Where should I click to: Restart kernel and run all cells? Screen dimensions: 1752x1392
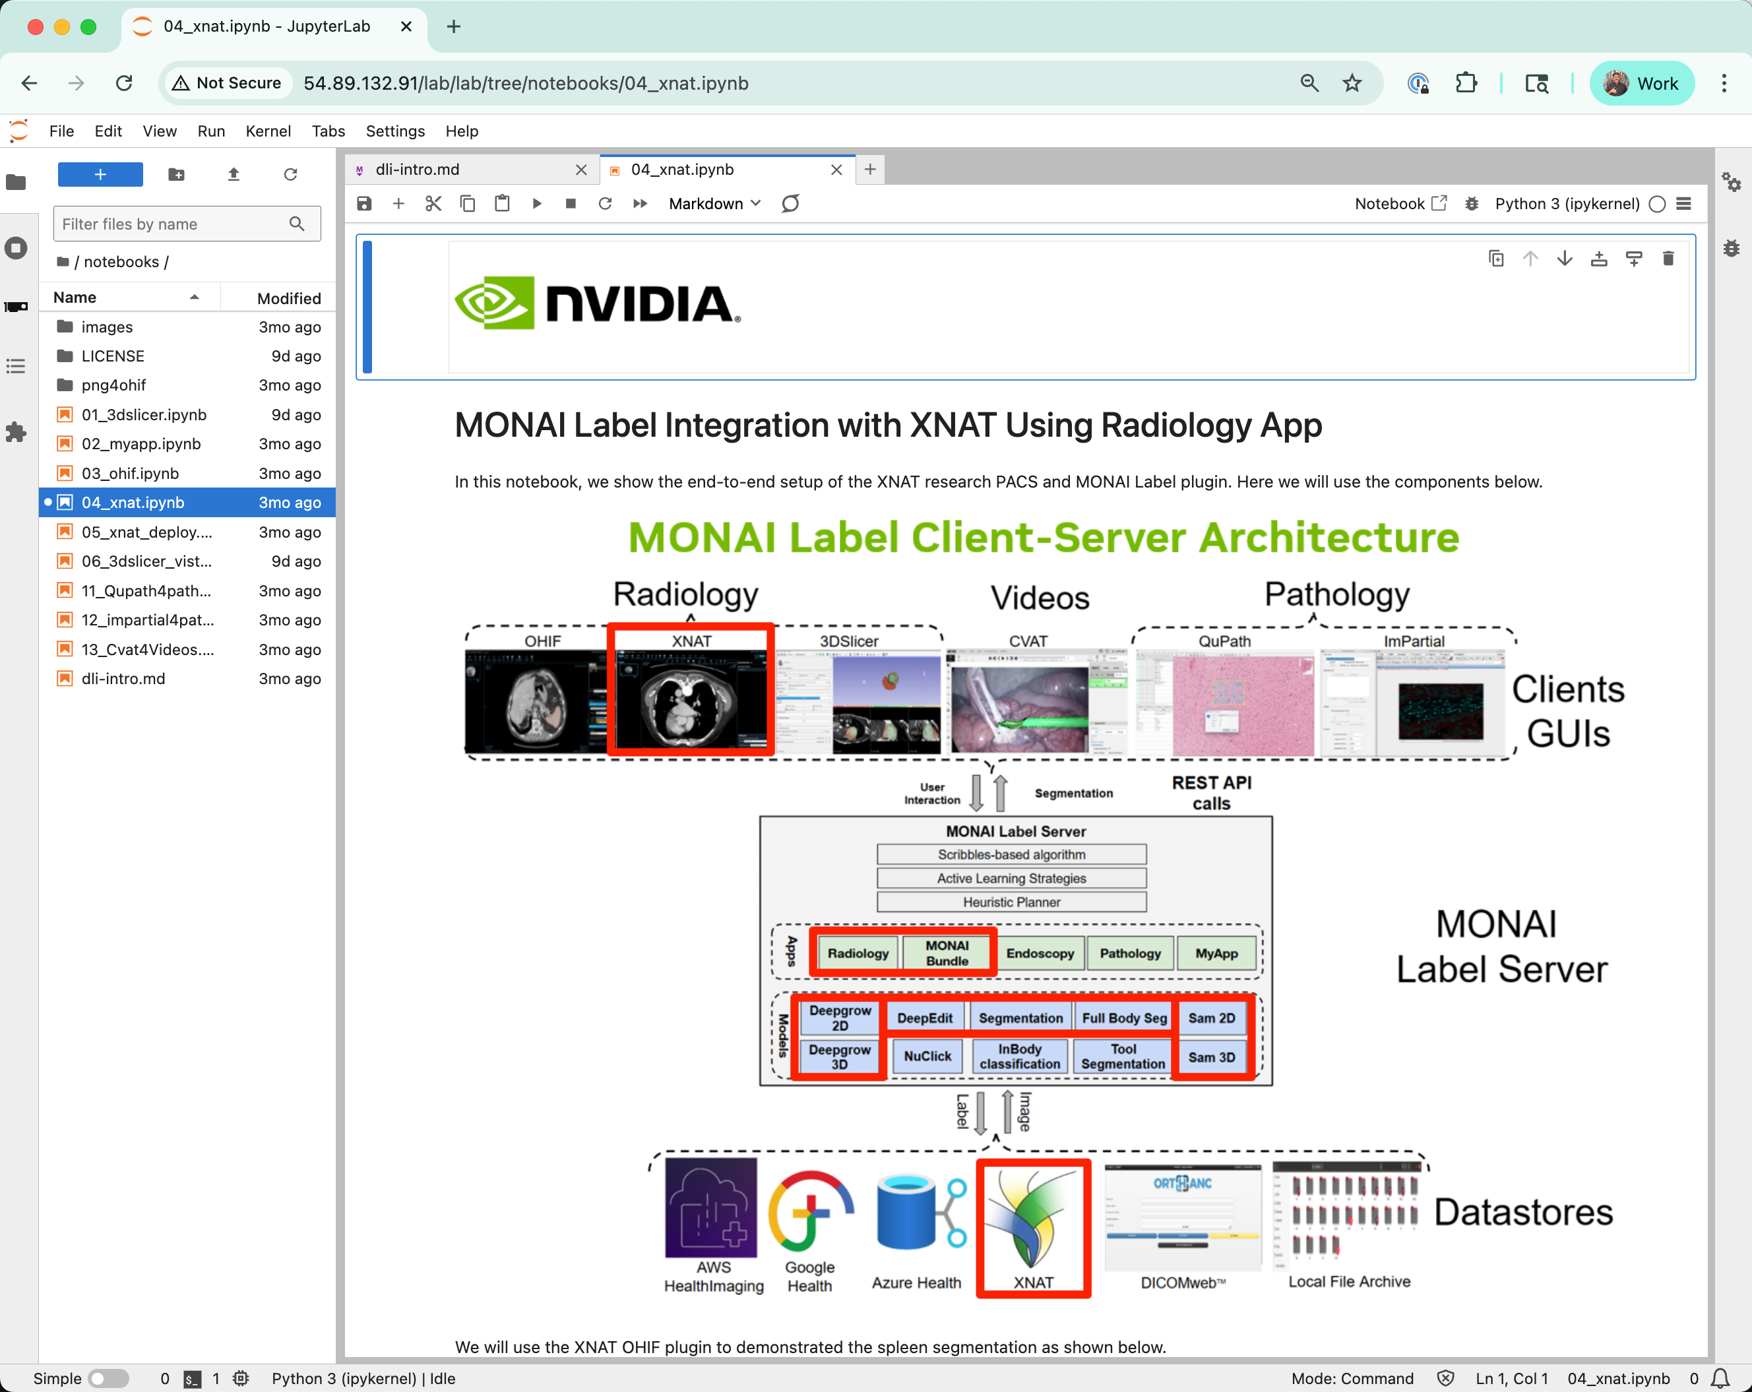(x=641, y=204)
